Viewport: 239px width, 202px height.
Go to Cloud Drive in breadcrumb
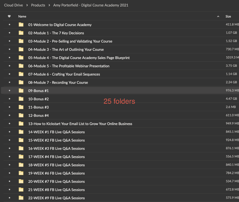[13, 5]
